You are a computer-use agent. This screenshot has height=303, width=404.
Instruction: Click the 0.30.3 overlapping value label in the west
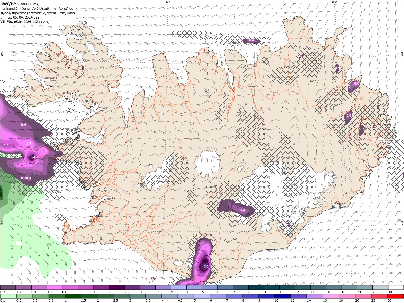pos(26,178)
